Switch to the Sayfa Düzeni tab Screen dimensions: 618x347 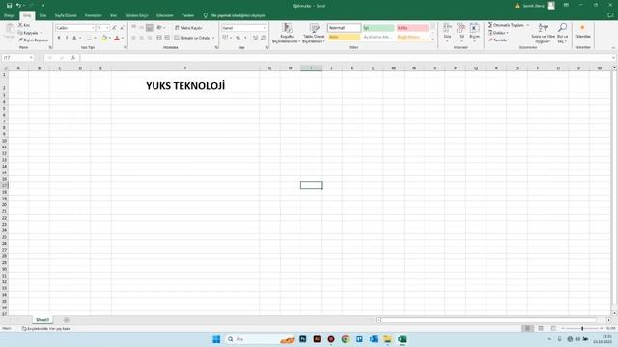click(x=66, y=15)
